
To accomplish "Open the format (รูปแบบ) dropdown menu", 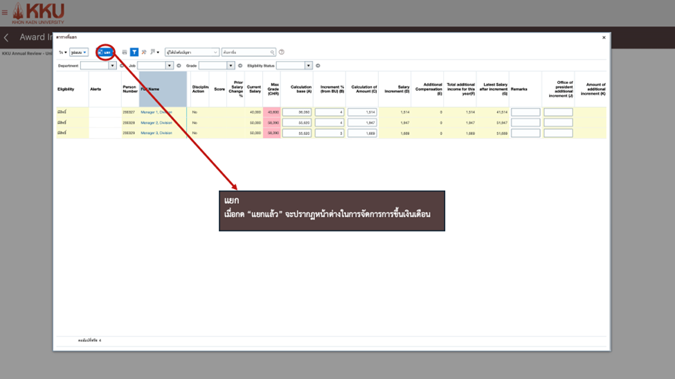I will coord(78,52).
